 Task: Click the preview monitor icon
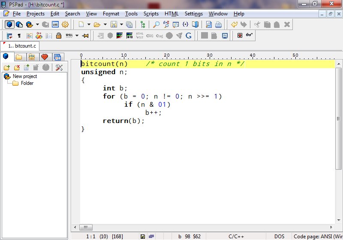[225, 36]
